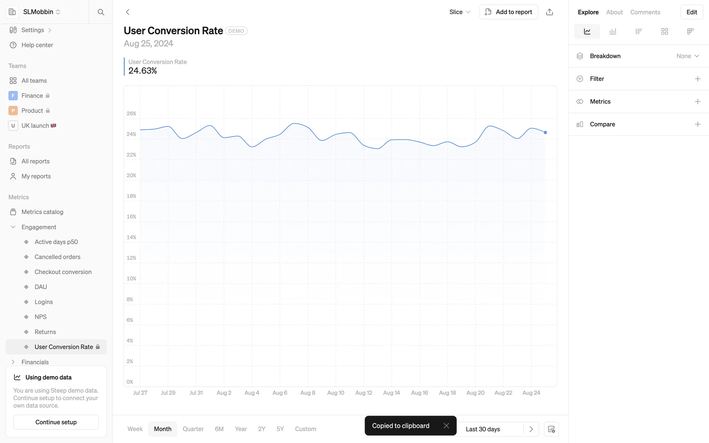Select the horizontal bar chart icon
The width and height of the screenshot is (709, 443).
coord(638,31)
